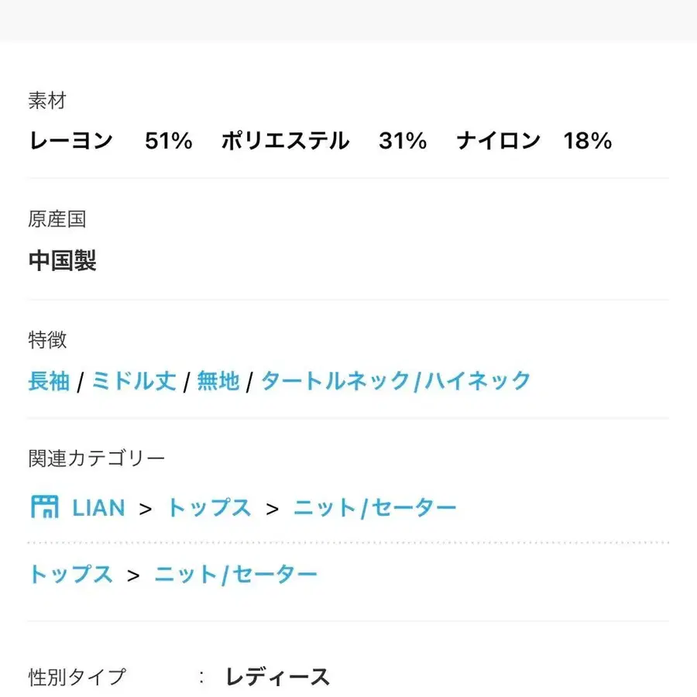Viewport: 697px width, 697px height.
Task: Click トップス in the LIAN breadcrumb
Action: pos(209,507)
